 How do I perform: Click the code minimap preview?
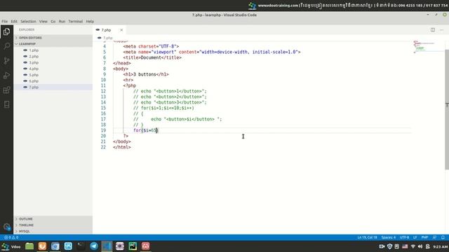[428, 46]
